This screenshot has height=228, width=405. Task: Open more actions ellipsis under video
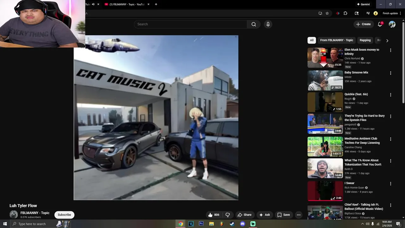(298, 215)
